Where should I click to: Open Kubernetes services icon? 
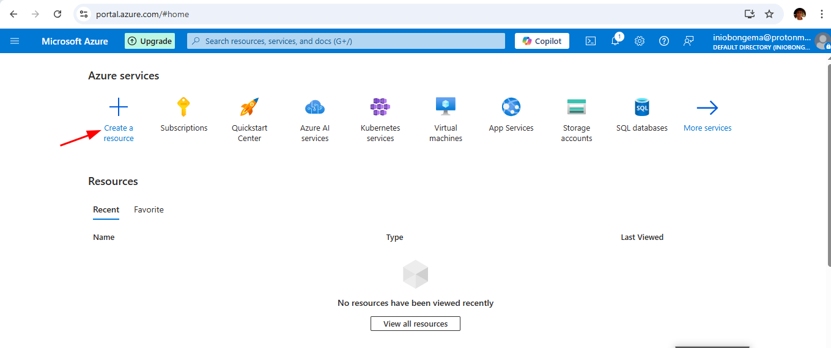point(380,107)
